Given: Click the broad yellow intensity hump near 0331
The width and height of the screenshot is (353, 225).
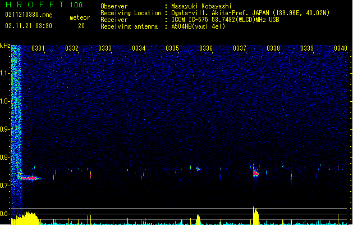Looking at the screenshot, I should [27, 218].
